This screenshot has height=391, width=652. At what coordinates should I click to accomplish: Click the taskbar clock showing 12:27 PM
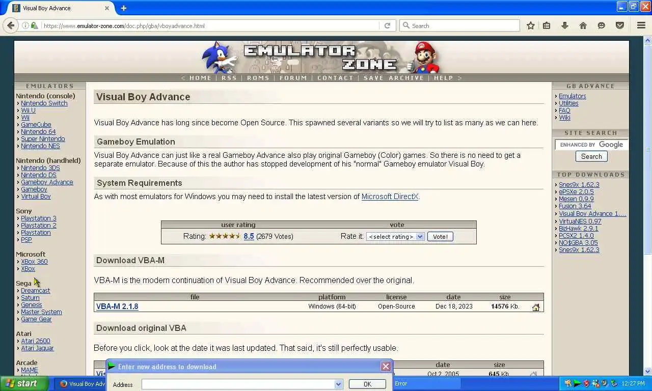click(x=633, y=383)
